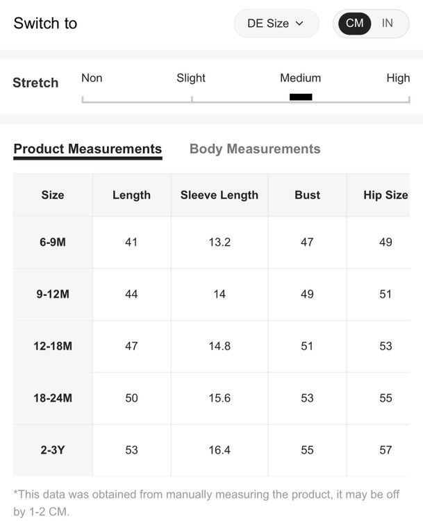This screenshot has height=521, width=423.
Task: Select the 9-12M size row
Action: click(x=53, y=295)
